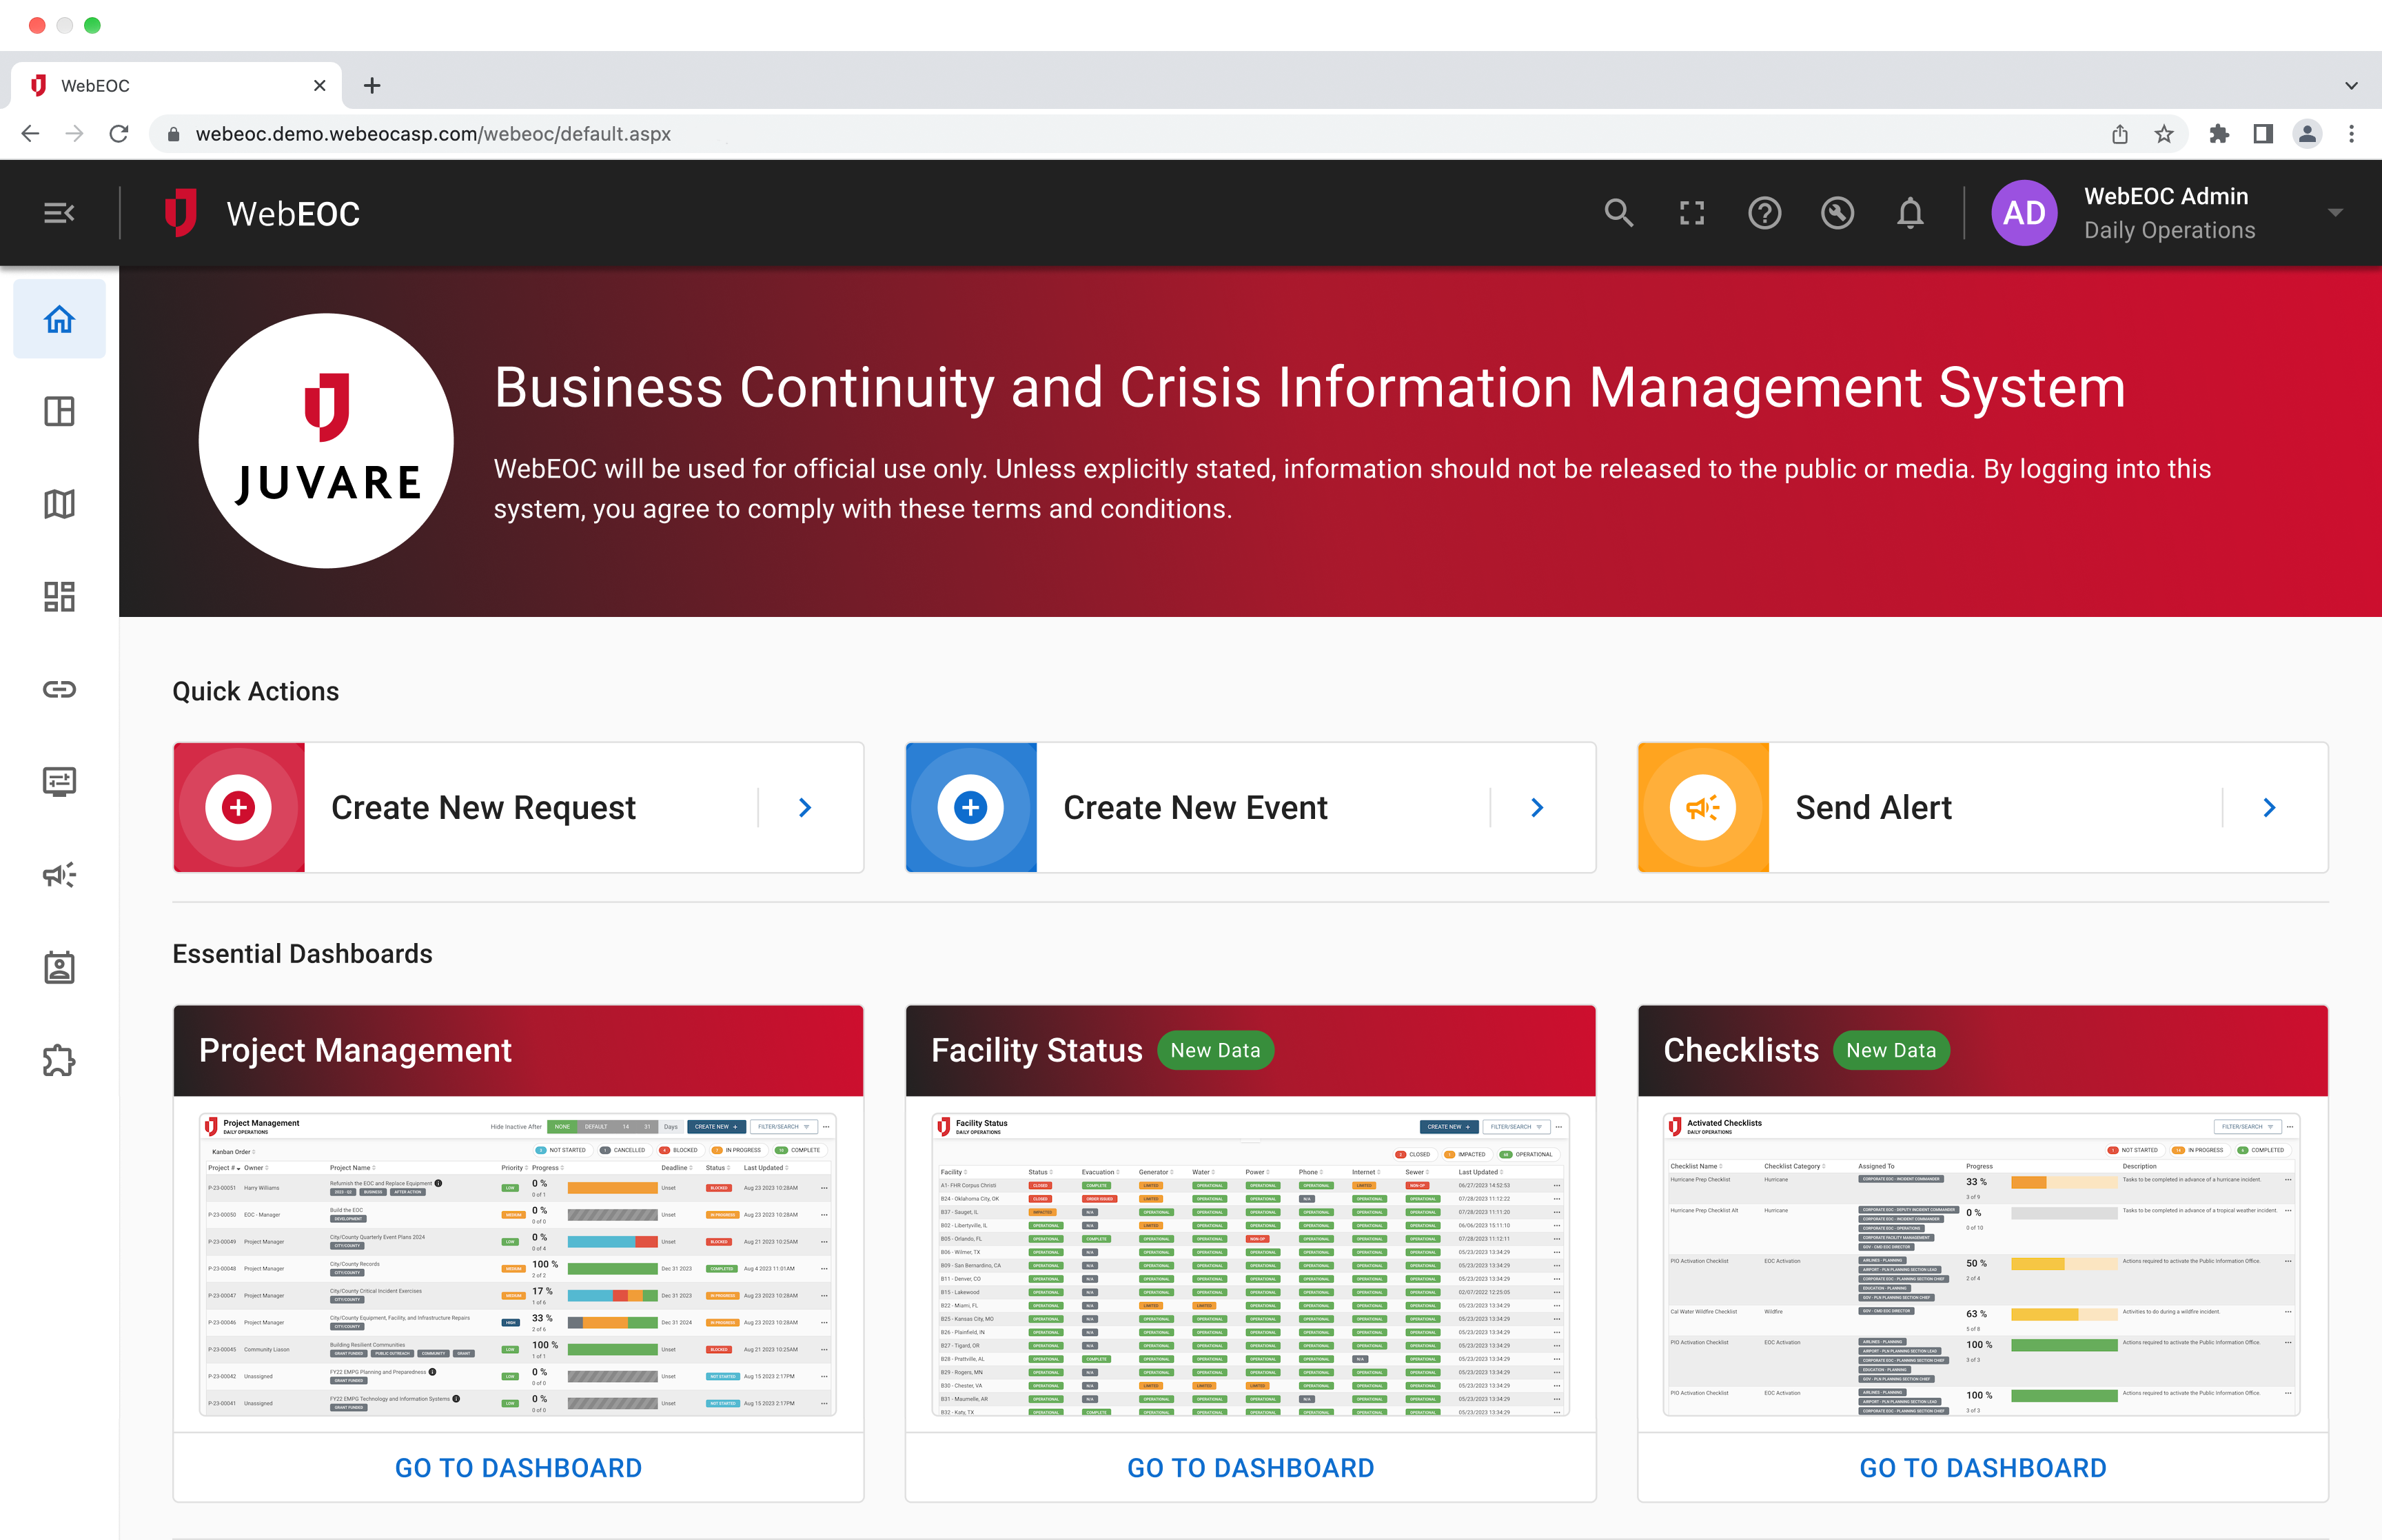
Task: Open the layout panels icon in sidebar
Action: [59, 411]
